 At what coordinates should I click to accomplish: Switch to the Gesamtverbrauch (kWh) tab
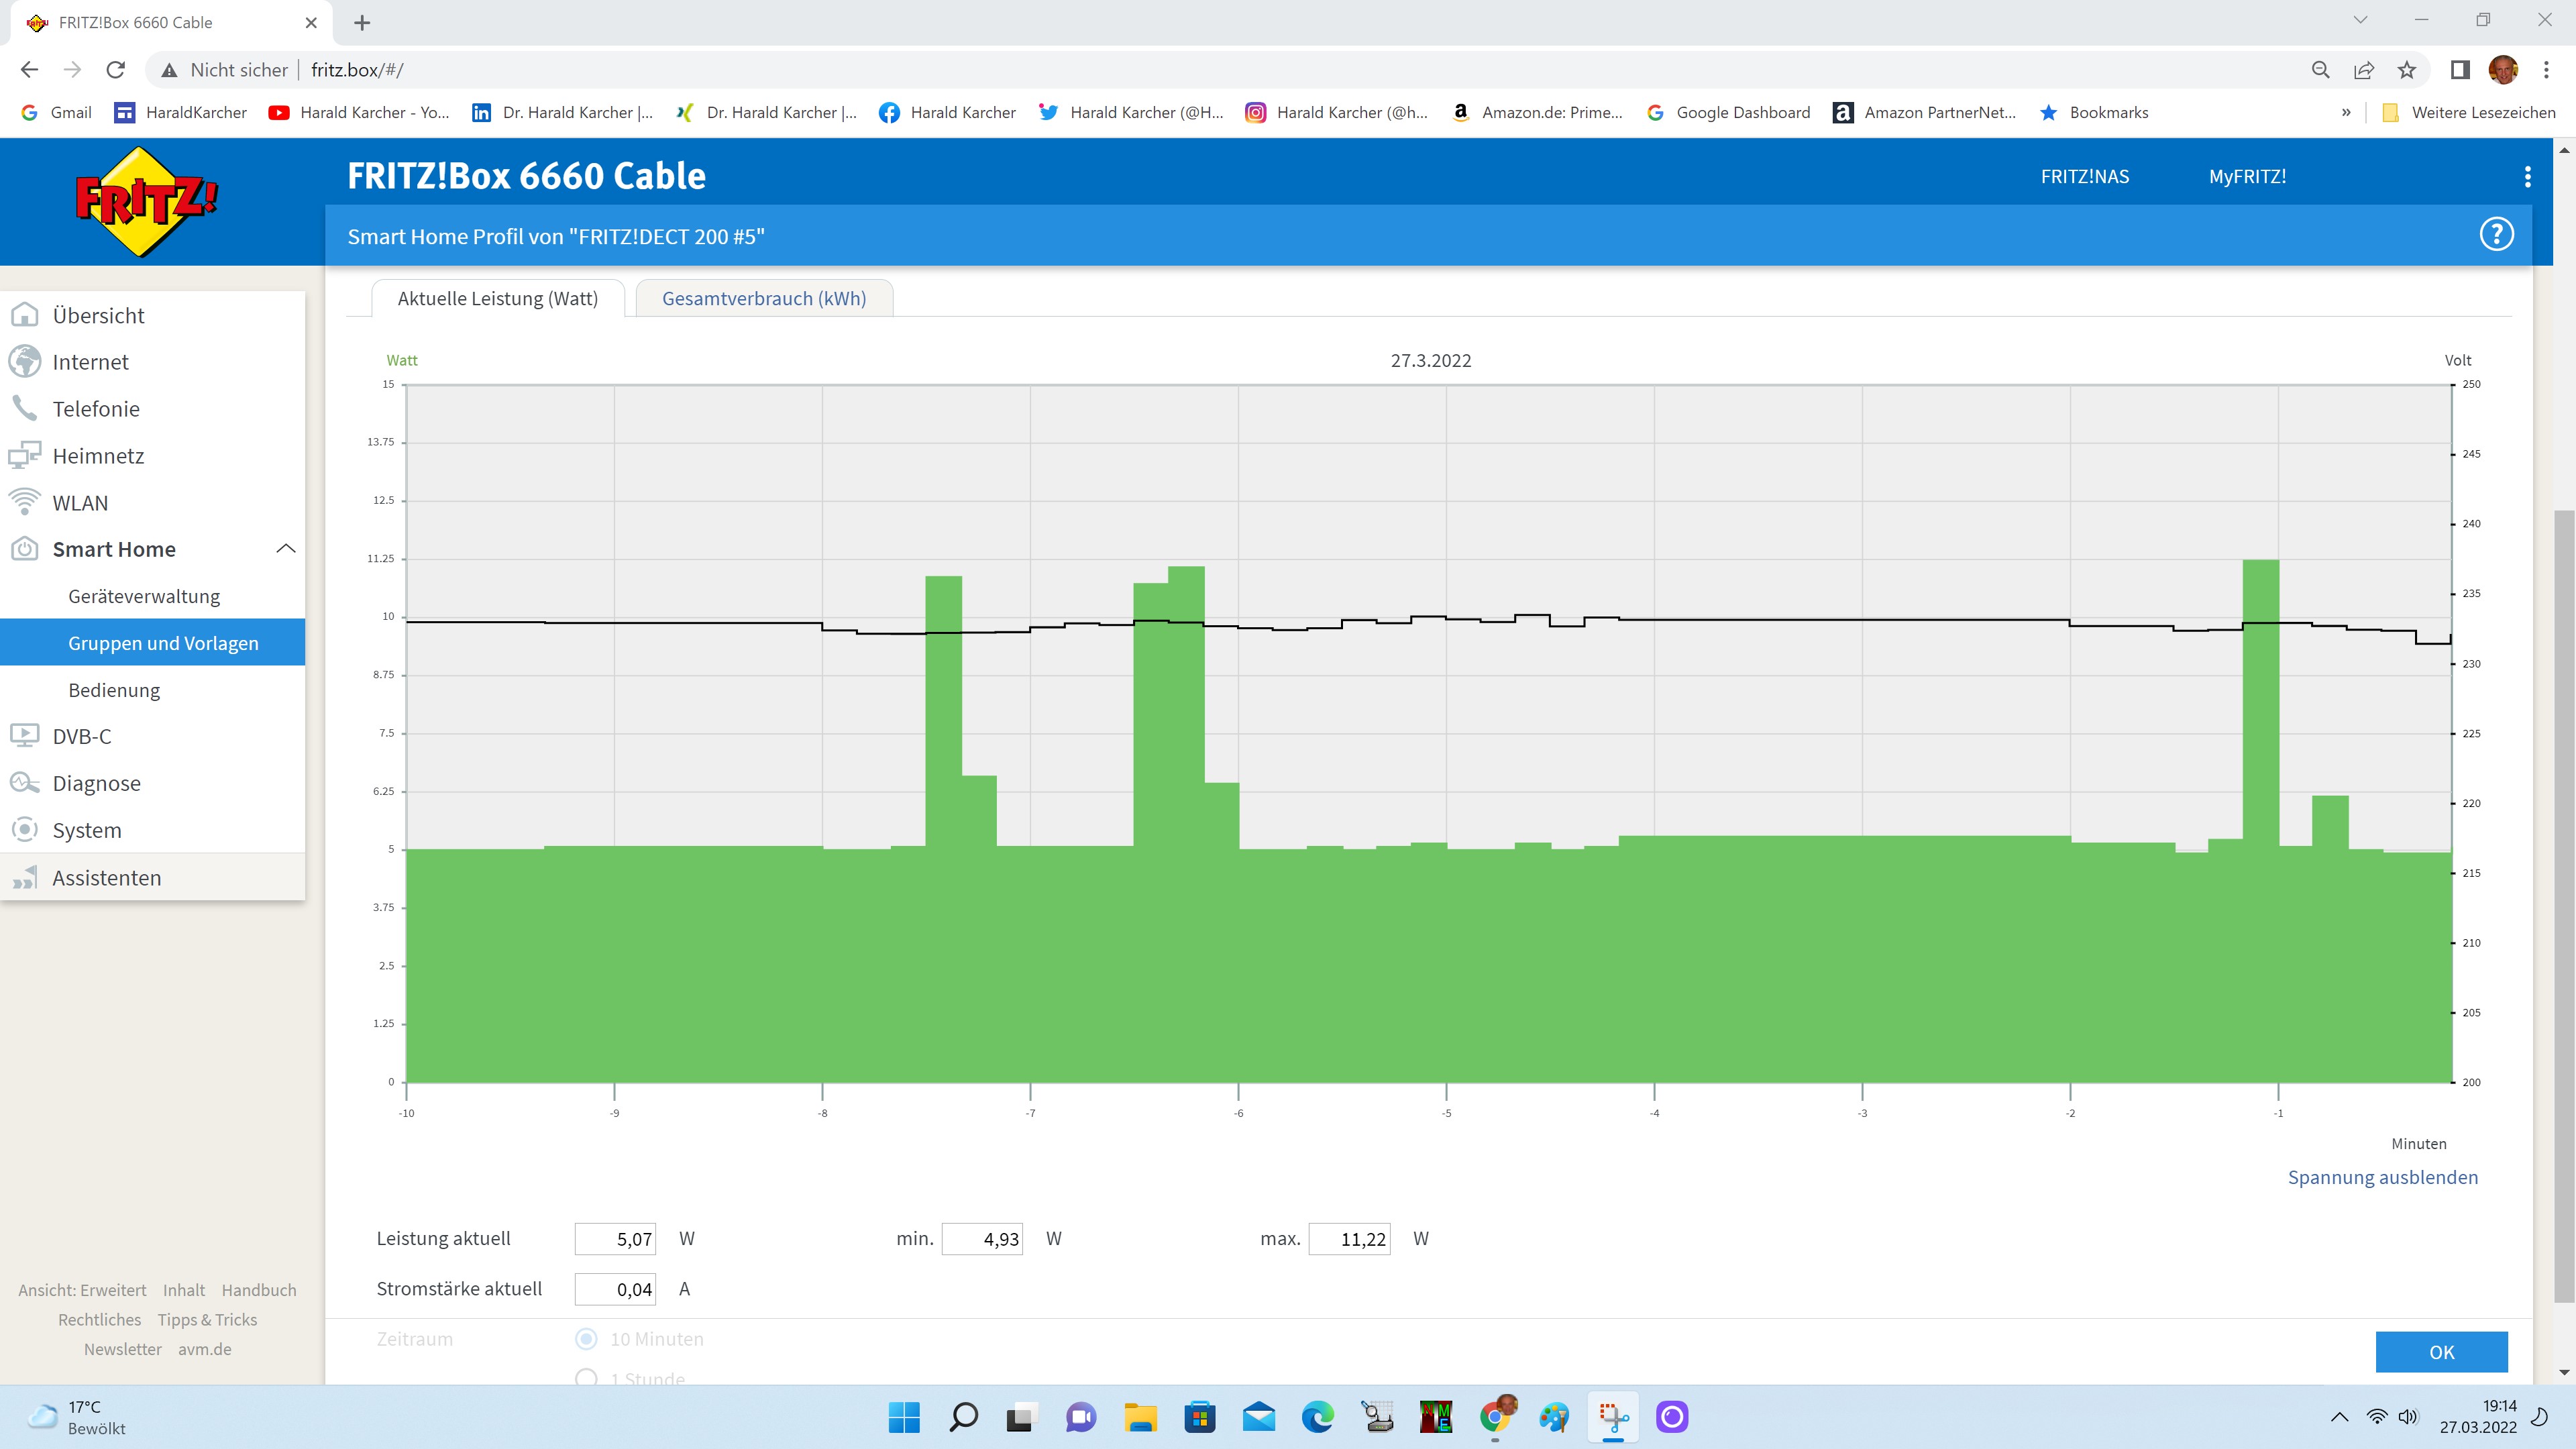(764, 299)
